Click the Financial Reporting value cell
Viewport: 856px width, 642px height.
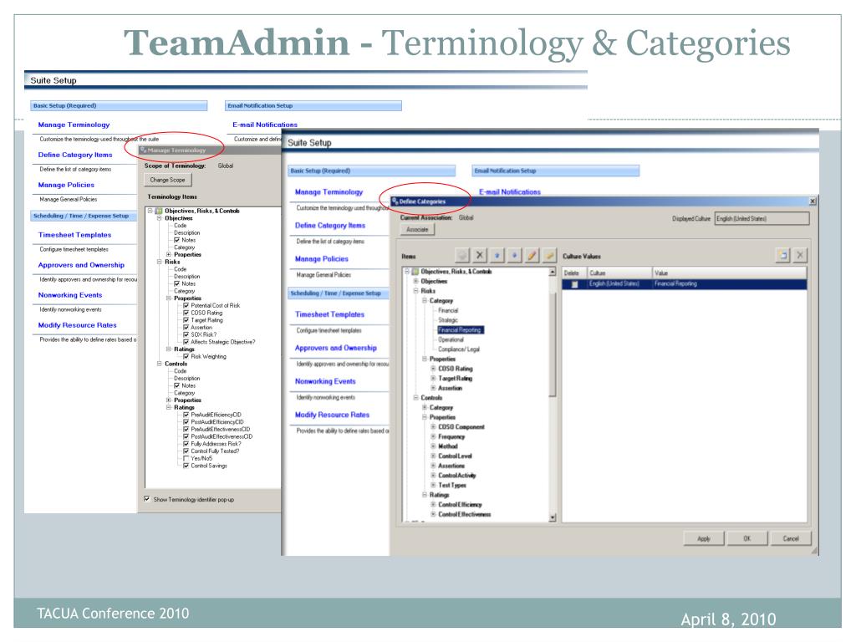coord(729,284)
